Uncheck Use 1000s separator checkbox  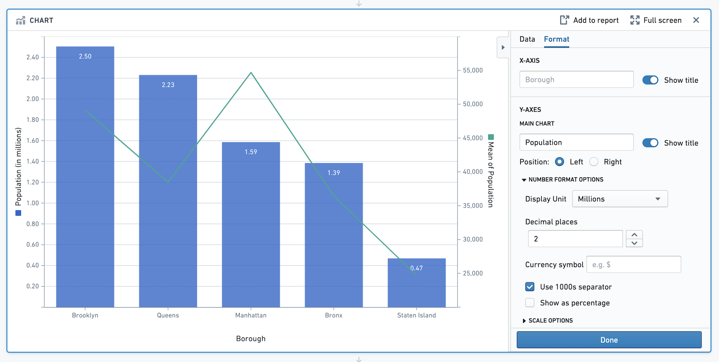coord(530,287)
